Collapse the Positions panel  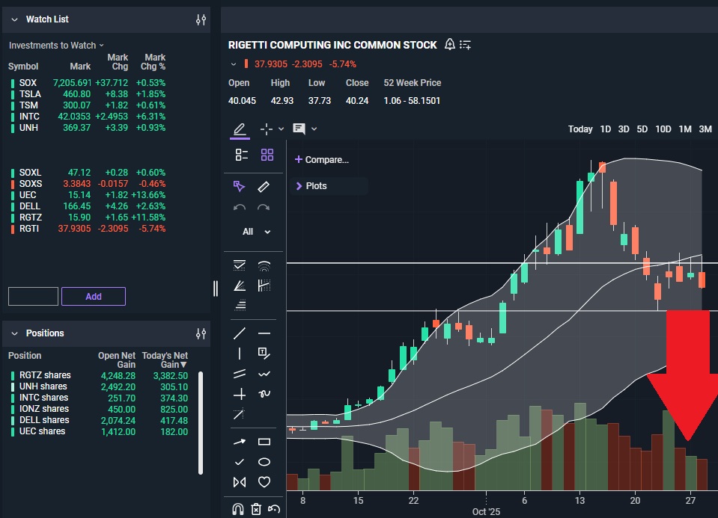tap(15, 334)
